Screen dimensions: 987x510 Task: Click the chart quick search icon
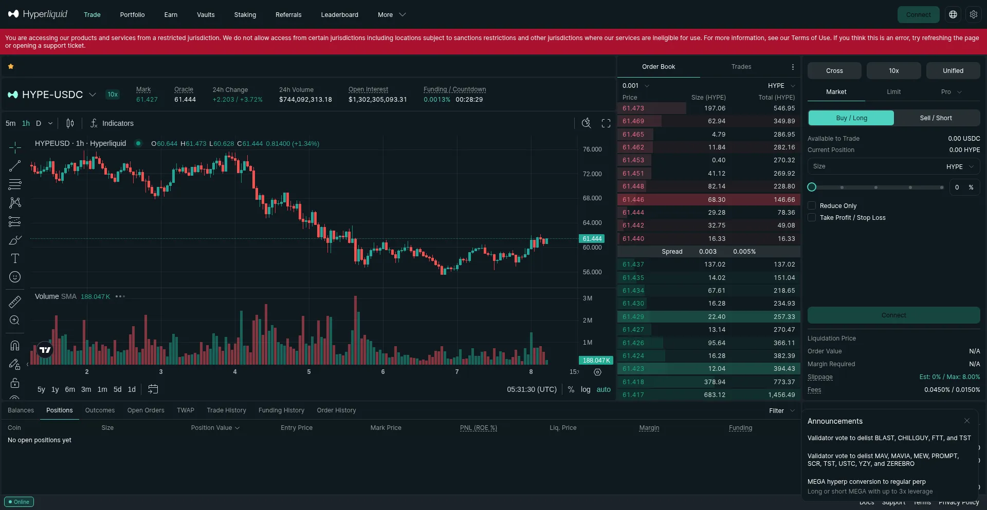[586, 123]
